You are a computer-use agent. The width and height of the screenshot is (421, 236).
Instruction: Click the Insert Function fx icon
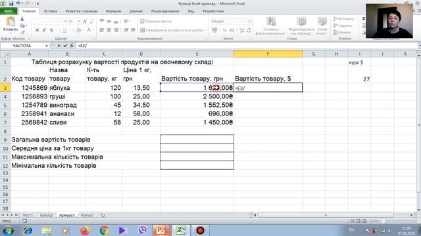pos(72,46)
